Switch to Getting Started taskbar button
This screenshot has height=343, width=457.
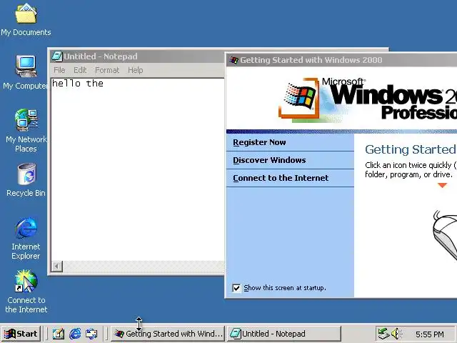click(168, 334)
